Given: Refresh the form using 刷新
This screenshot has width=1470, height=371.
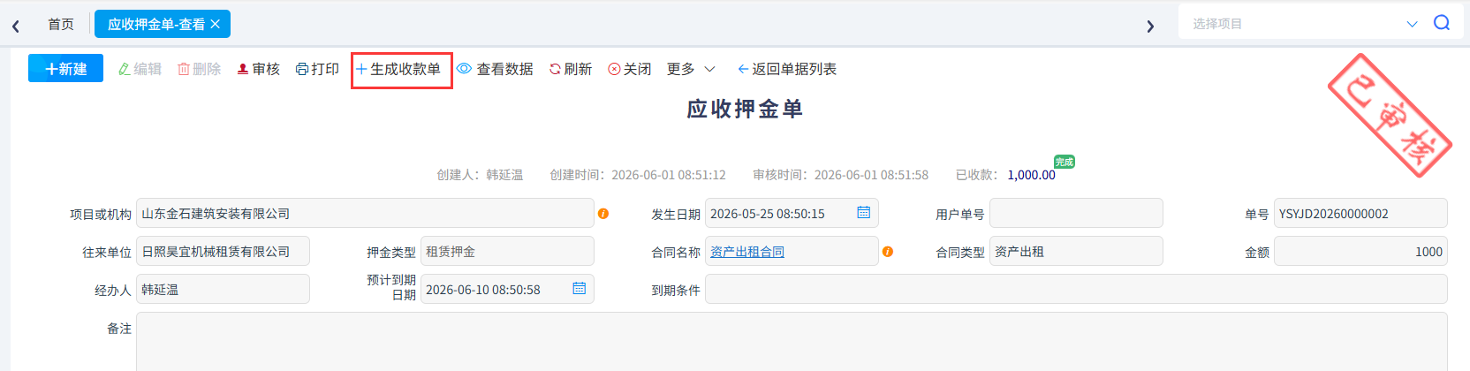Looking at the screenshot, I should 571,69.
